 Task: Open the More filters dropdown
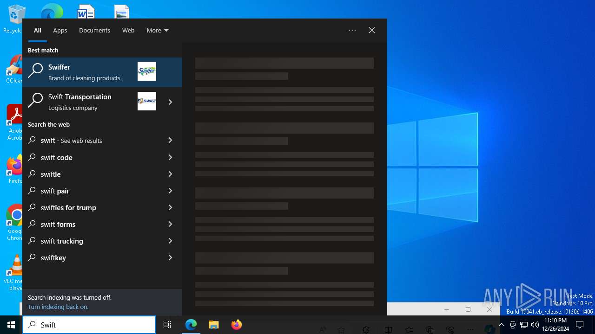pos(157,30)
